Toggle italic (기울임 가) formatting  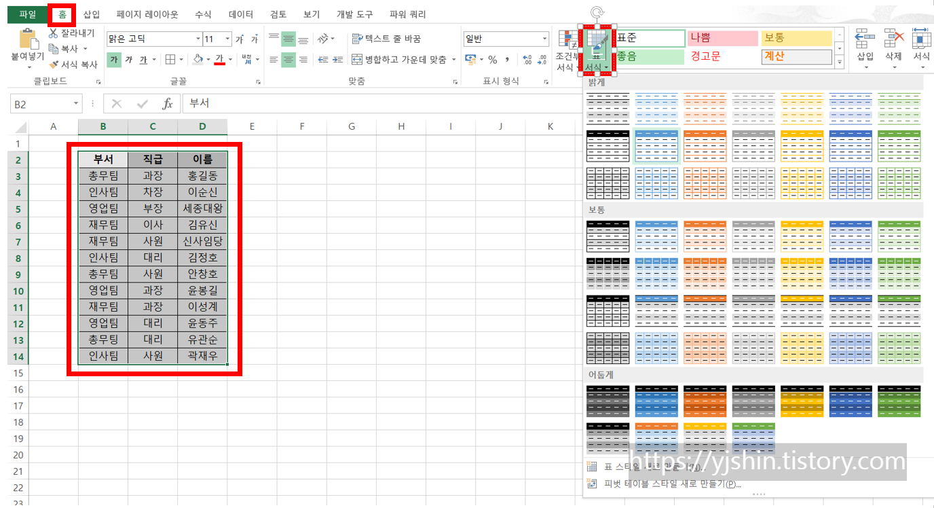(x=129, y=60)
